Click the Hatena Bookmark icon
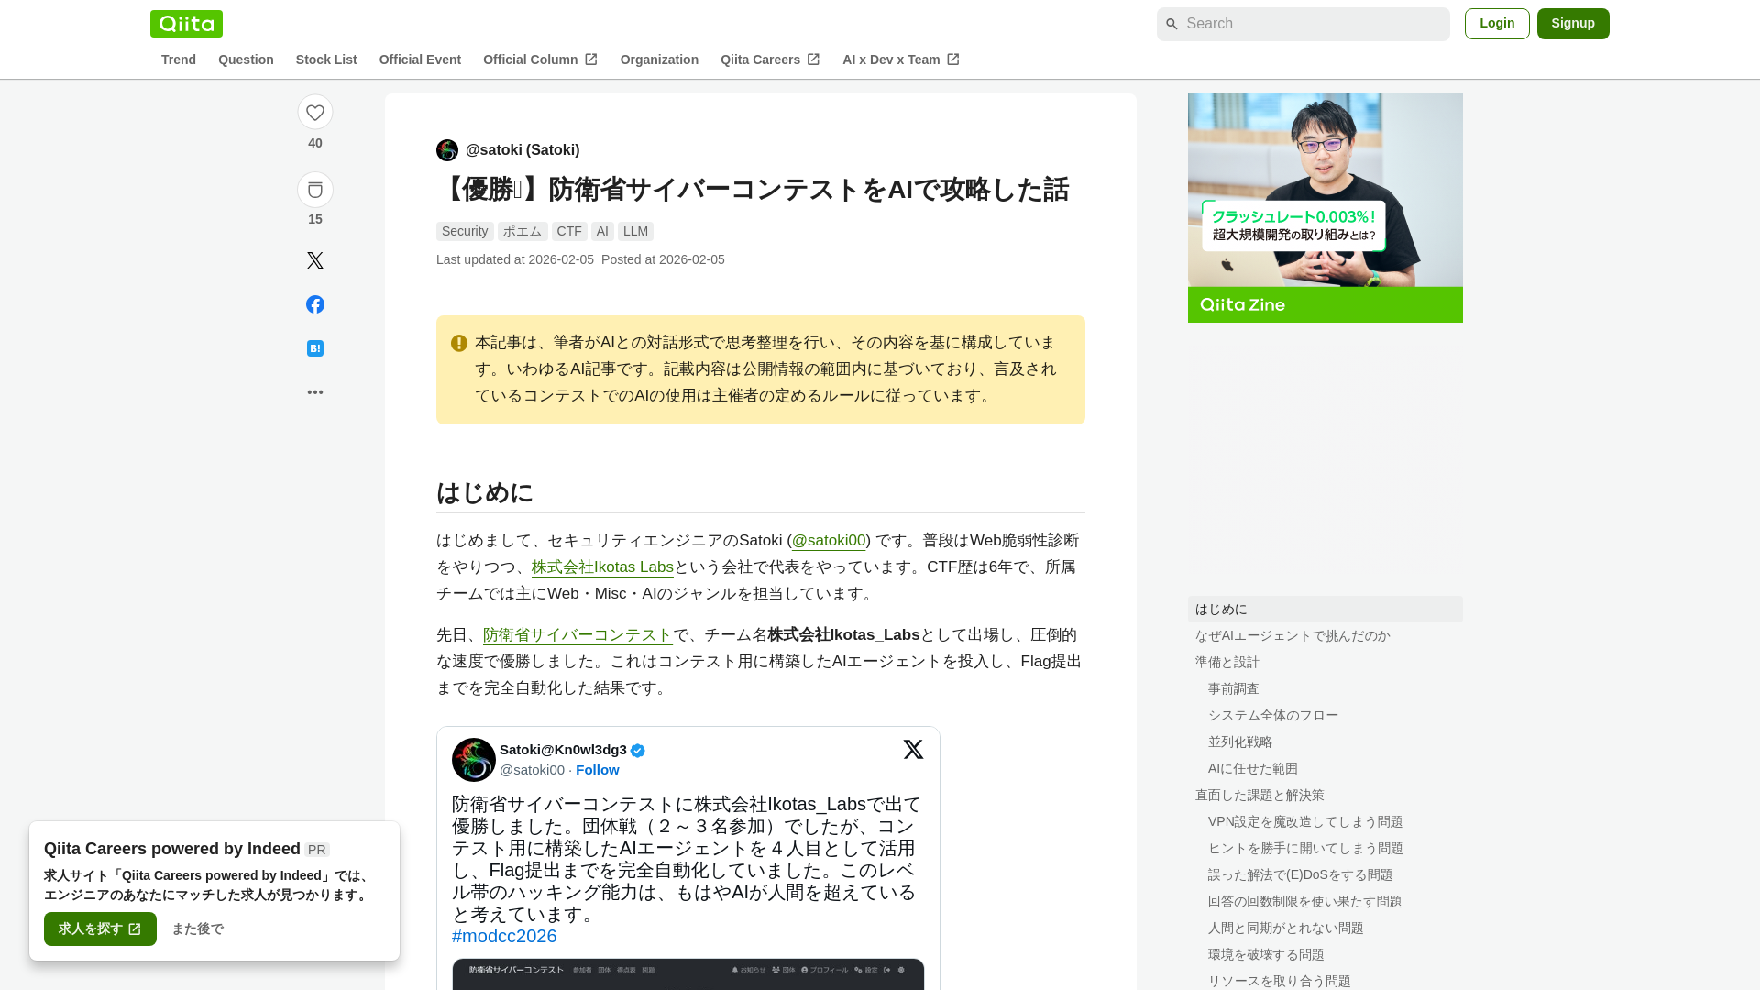The height and width of the screenshot is (990, 1760). (x=315, y=348)
